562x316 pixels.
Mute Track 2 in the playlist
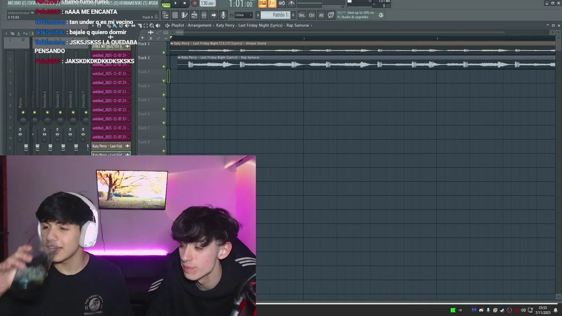164,67
